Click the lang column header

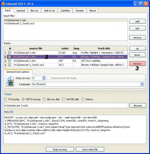76,48
